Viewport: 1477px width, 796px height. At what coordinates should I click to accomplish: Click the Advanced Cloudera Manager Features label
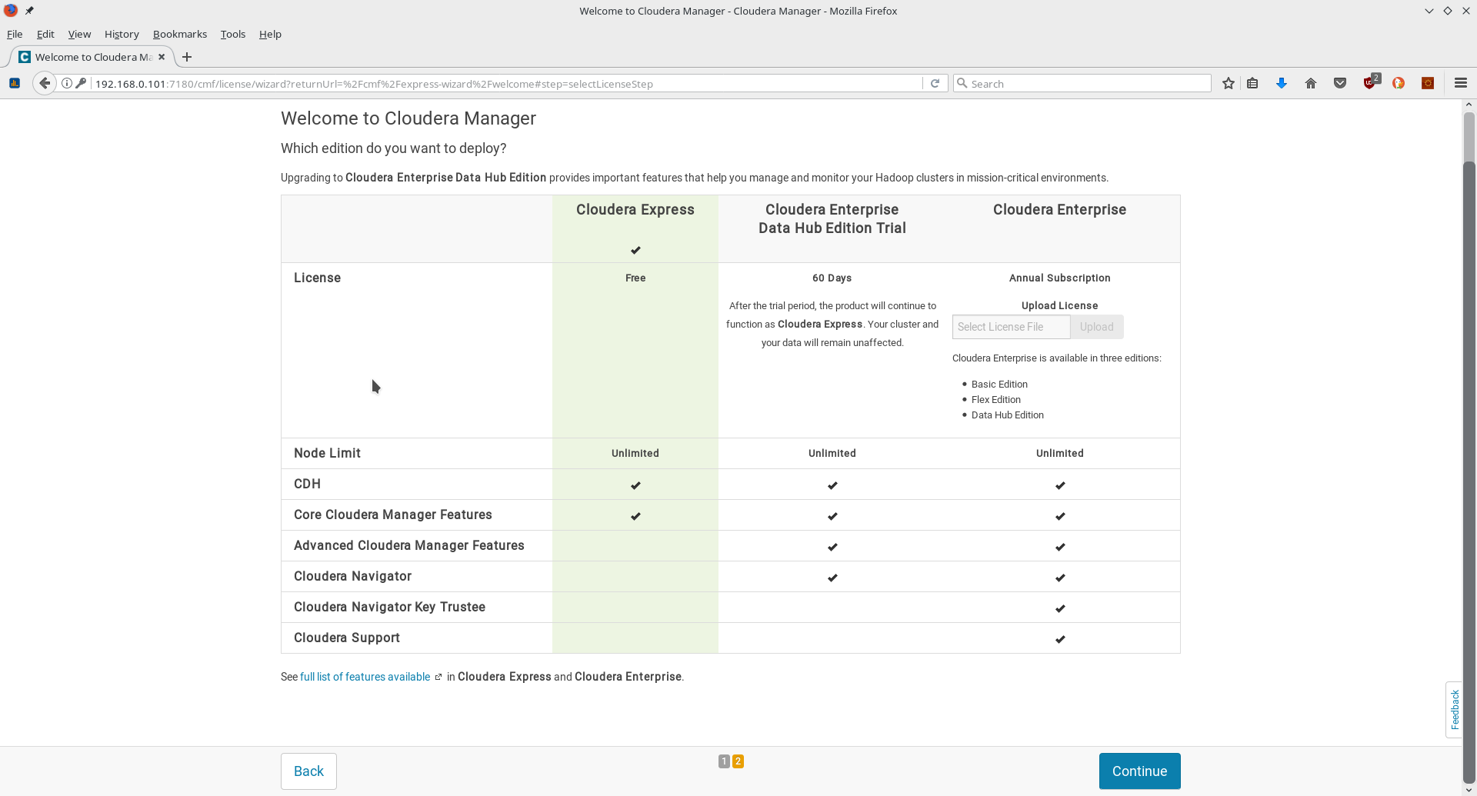[408, 545]
